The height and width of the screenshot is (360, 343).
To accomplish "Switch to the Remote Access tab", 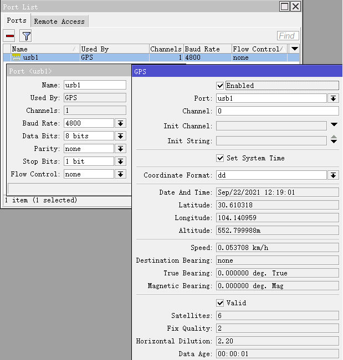I will pyautogui.click(x=59, y=22).
